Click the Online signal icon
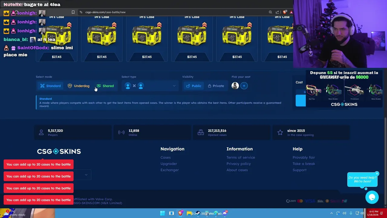The width and height of the screenshot is (387, 218). (121, 133)
